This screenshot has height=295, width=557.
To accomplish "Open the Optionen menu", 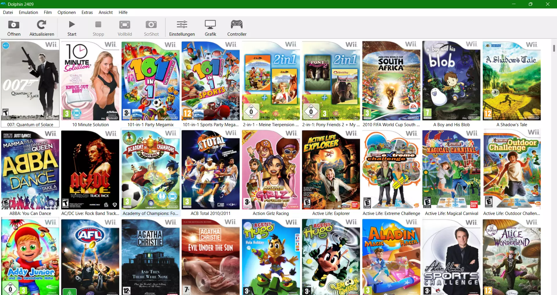I will click(x=67, y=12).
